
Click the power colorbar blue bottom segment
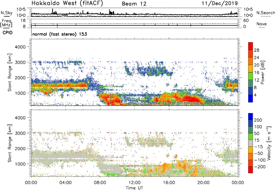251,98
